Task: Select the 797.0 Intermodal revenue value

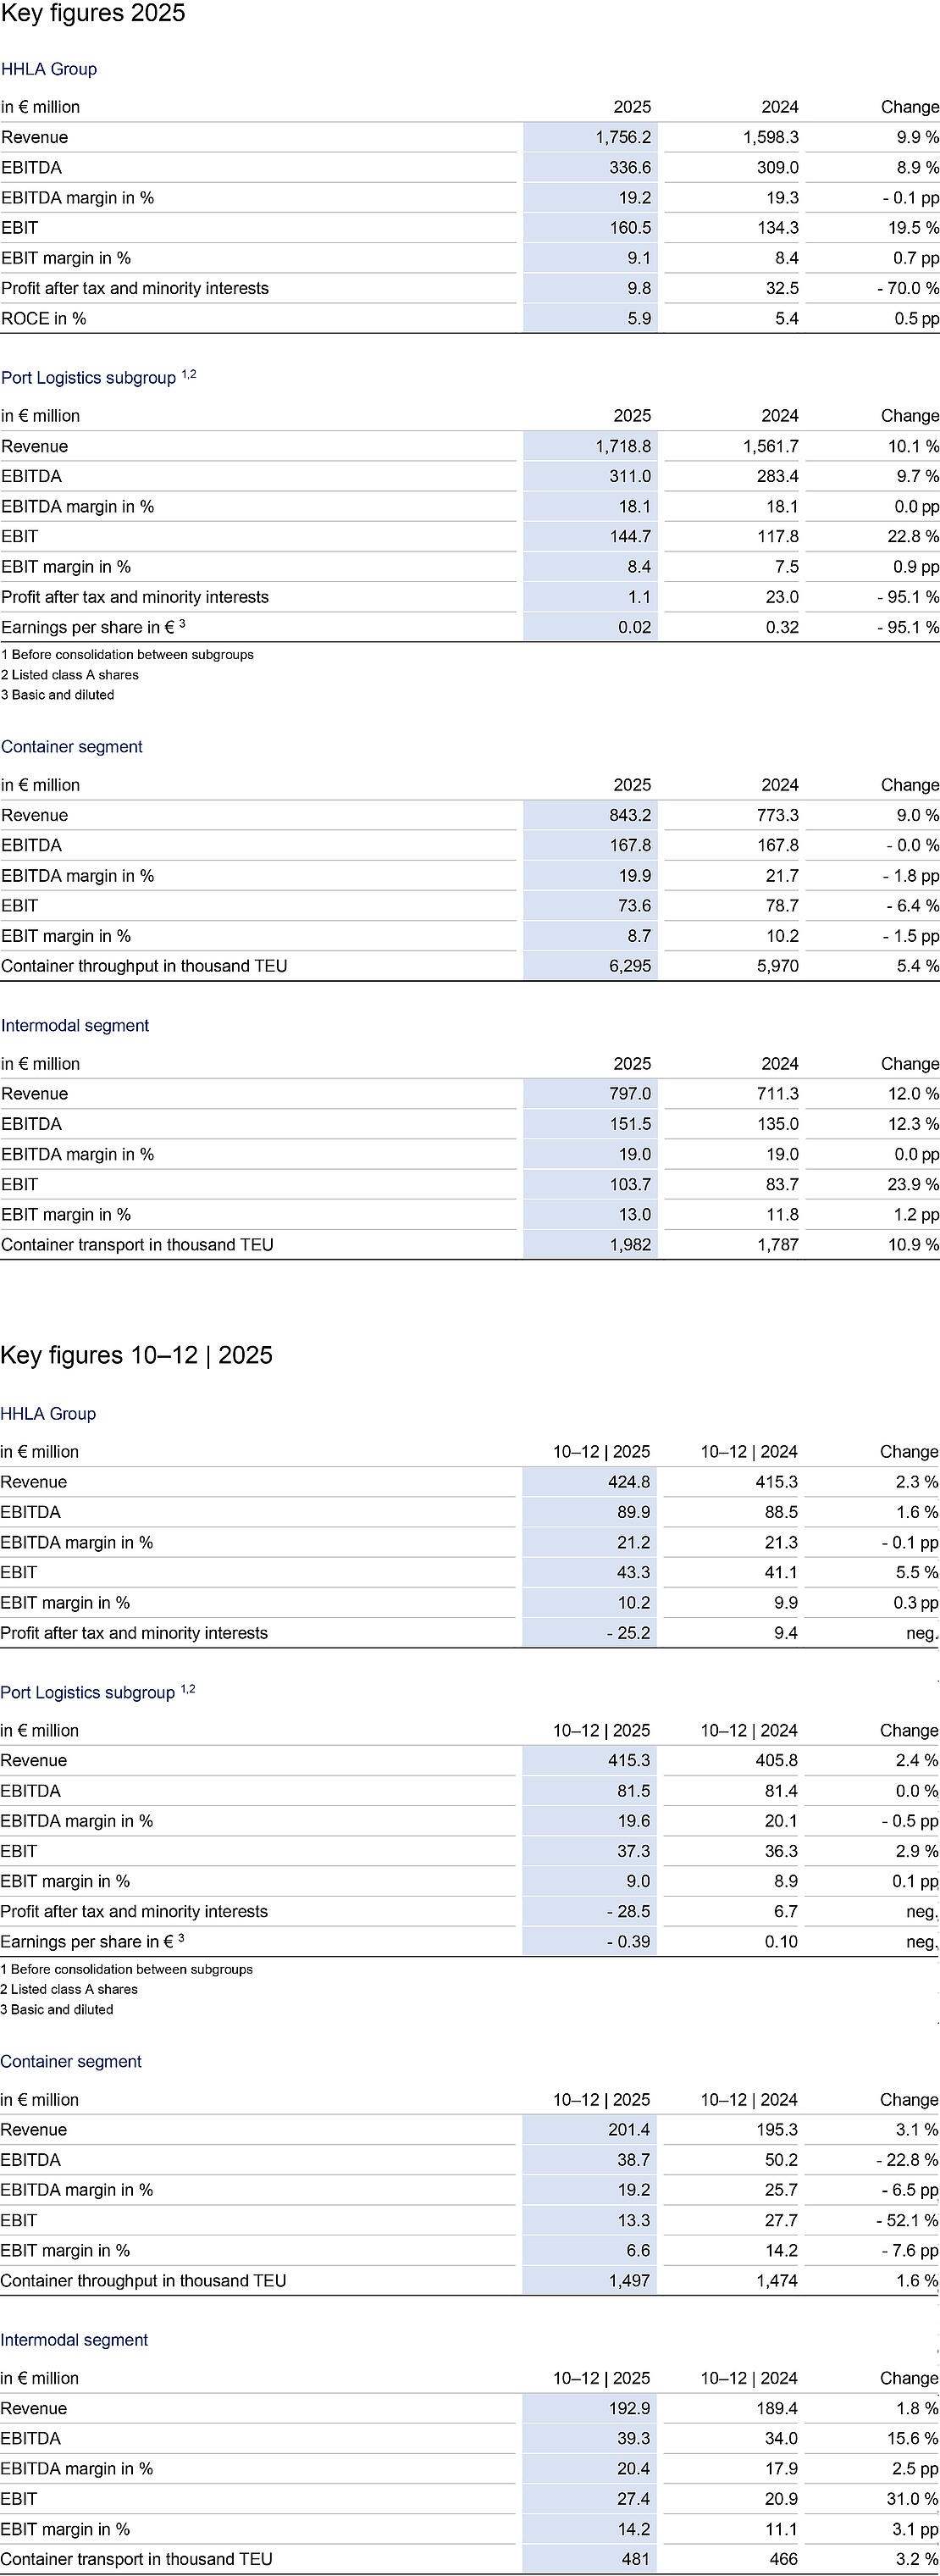Action: coord(630,1094)
